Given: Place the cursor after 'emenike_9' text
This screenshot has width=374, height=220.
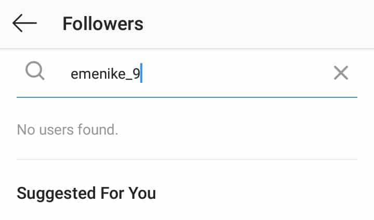Looking at the screenshot, I should [x=141, y=74].
